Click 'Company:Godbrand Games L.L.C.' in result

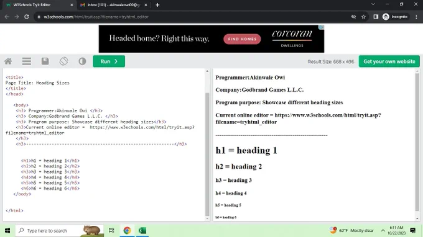point(259,90)
